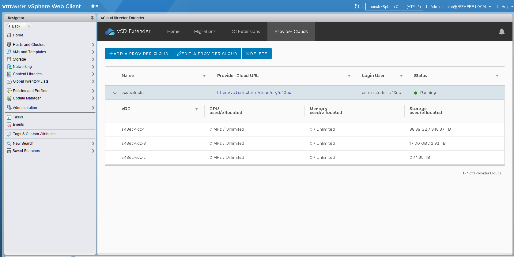514x257 pixels.
Task: Expand the Update Manager arrow
Action: tap(93, 98)
